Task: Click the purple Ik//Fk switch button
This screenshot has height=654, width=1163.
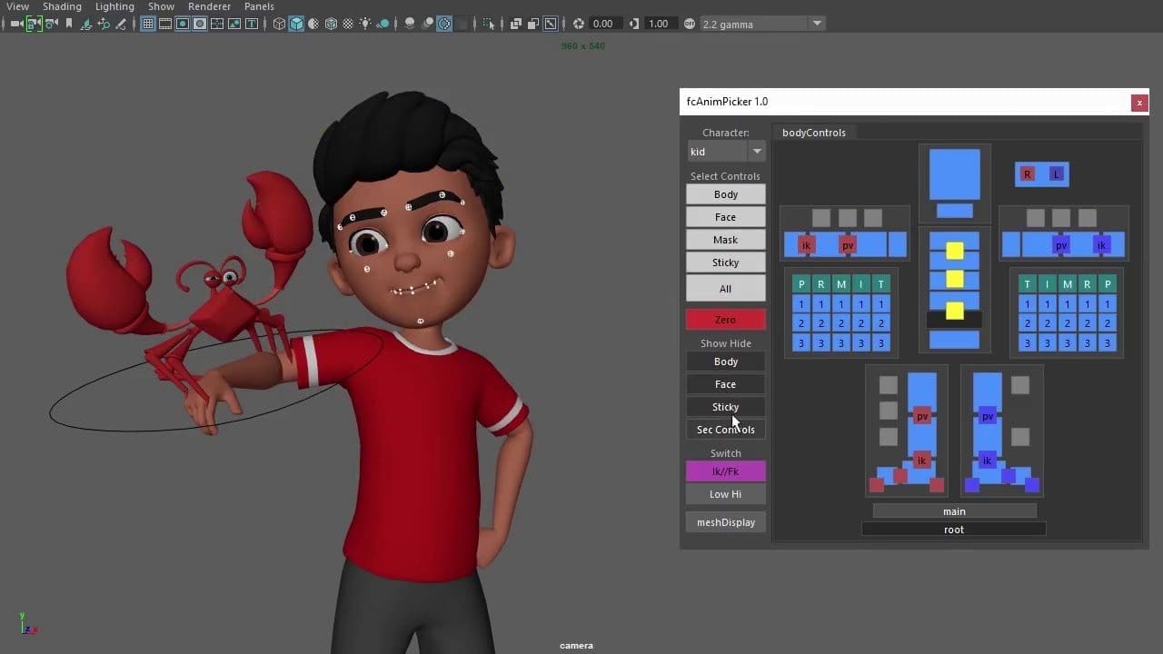Action: (x=725, y=471)
